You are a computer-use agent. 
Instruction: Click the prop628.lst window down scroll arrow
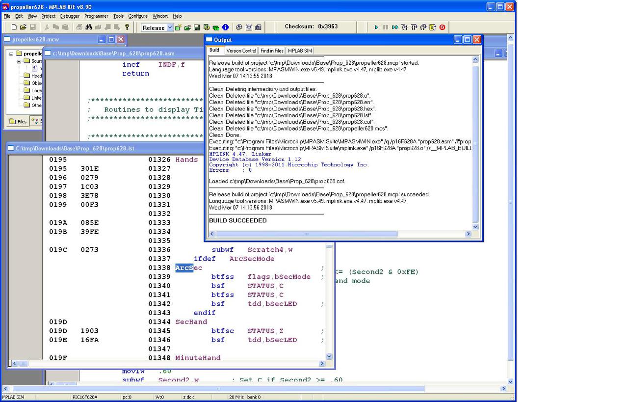(x=329, y=356)
